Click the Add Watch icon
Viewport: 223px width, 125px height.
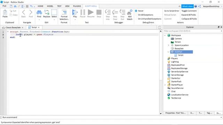pyautogui.click(x=130, y=12)
